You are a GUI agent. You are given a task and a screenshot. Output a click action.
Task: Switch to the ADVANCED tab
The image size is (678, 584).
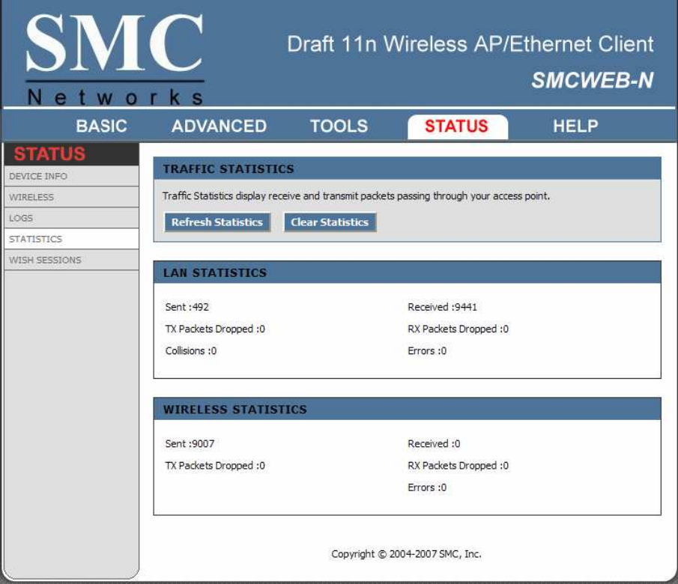220,127
